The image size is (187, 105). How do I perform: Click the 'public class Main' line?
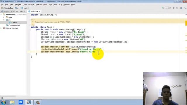pyautogui.click(x=43, y=27)
